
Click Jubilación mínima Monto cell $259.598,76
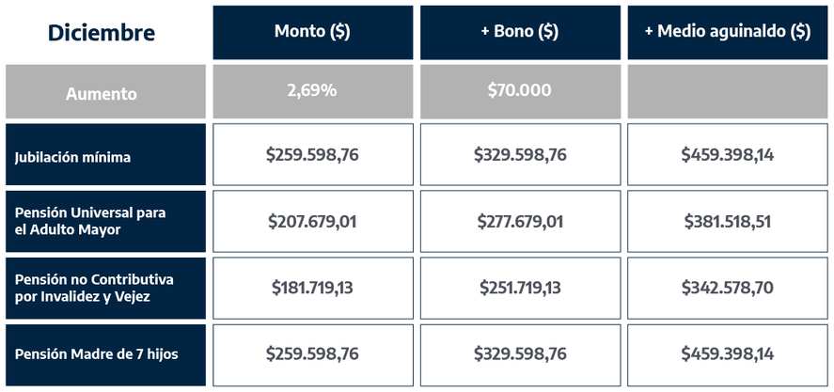[x=312, y=155]
